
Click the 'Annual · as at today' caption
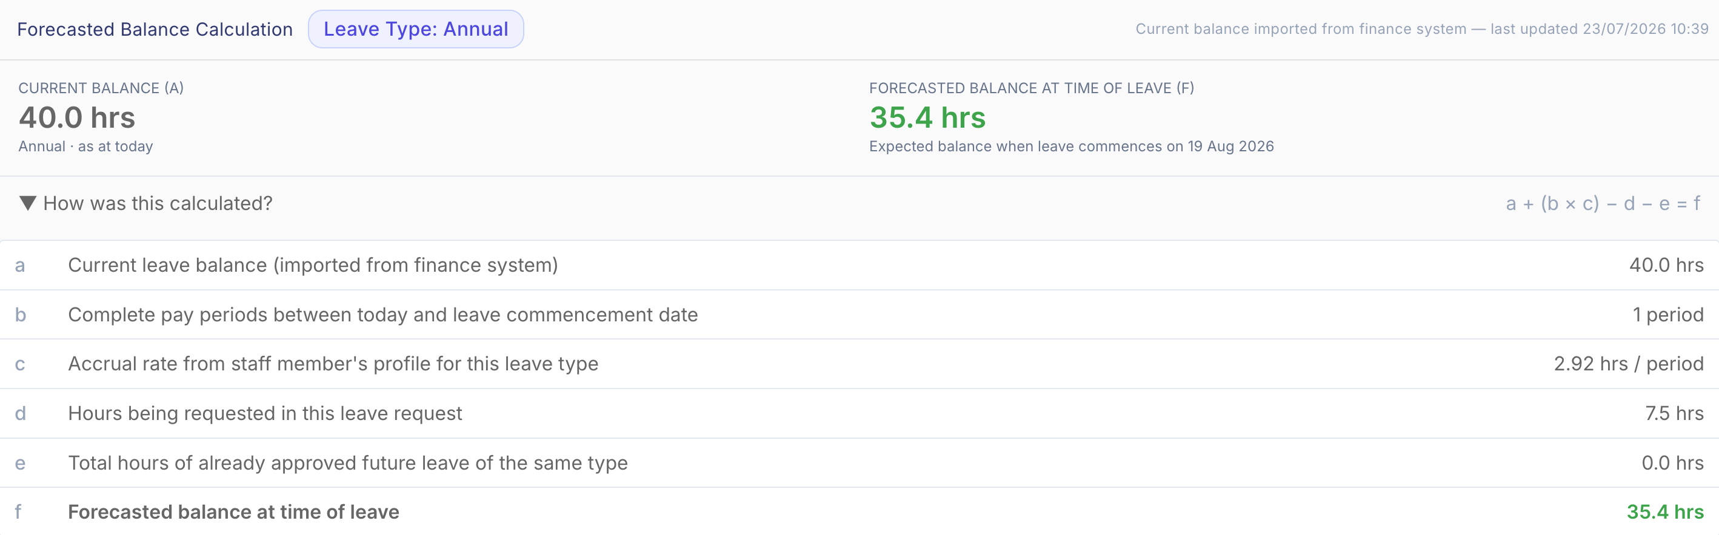tap(85, 146)
